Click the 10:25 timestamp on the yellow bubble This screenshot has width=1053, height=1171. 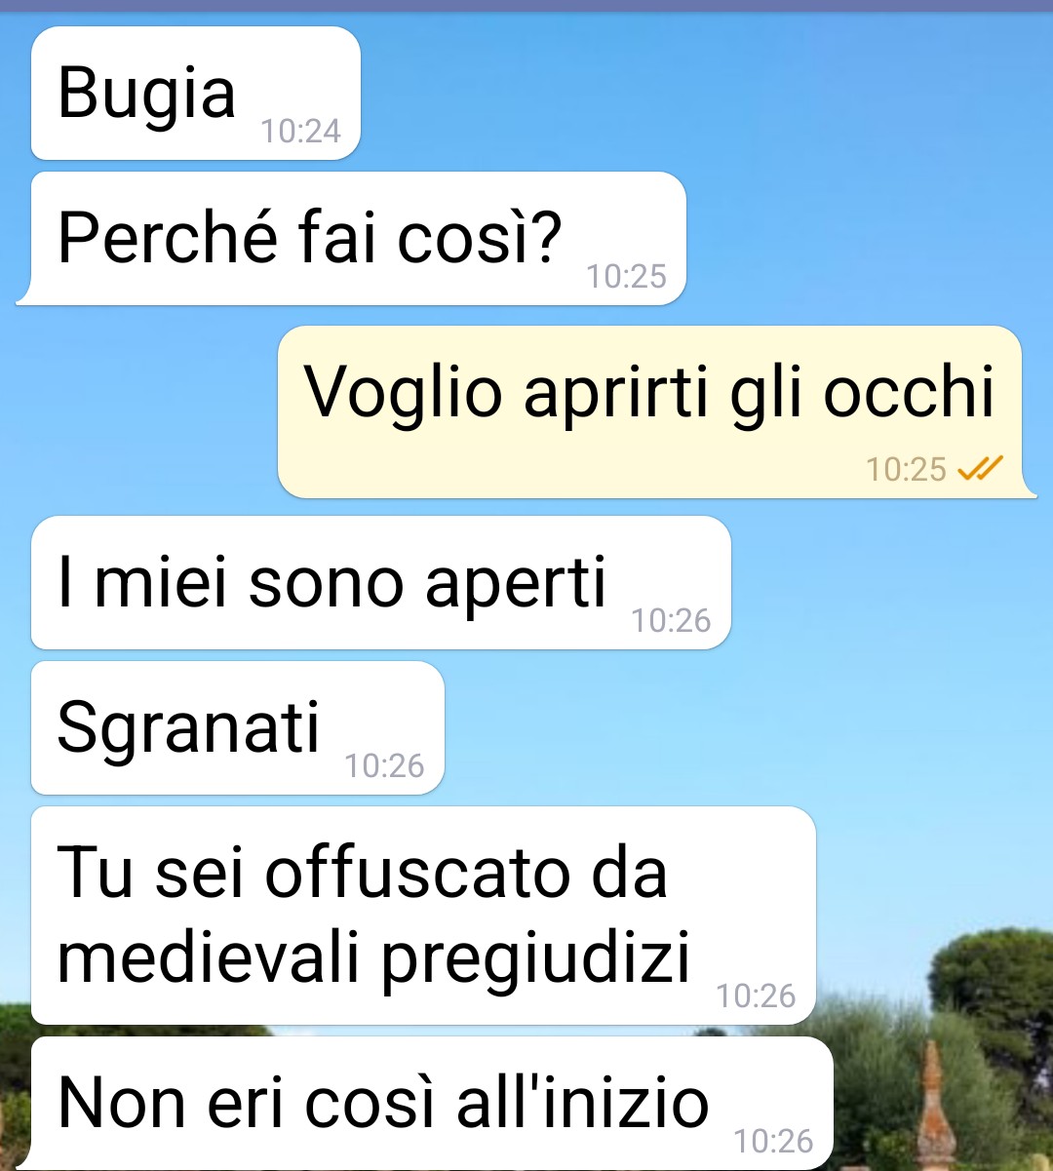tap(906, 470)
